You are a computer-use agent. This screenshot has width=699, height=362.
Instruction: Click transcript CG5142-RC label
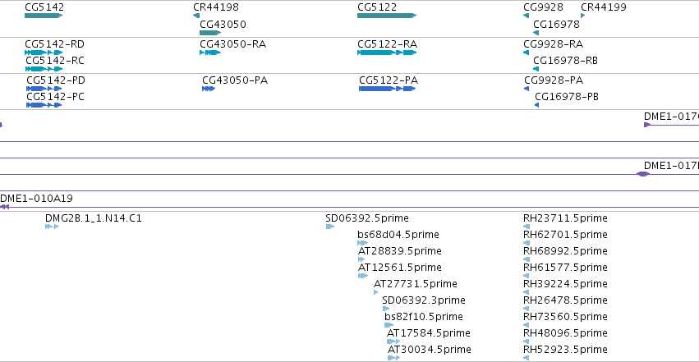point(55,61)
